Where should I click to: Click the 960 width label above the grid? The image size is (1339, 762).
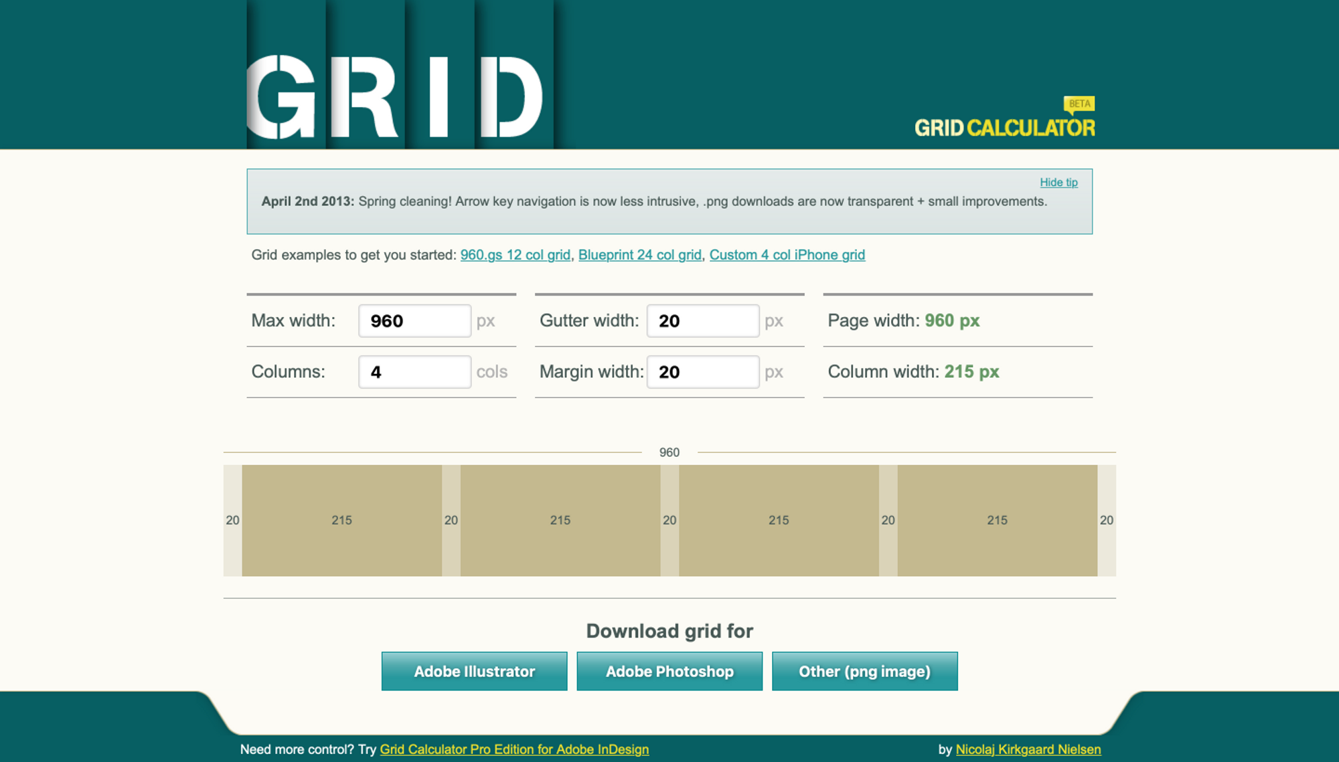point(669,452)
